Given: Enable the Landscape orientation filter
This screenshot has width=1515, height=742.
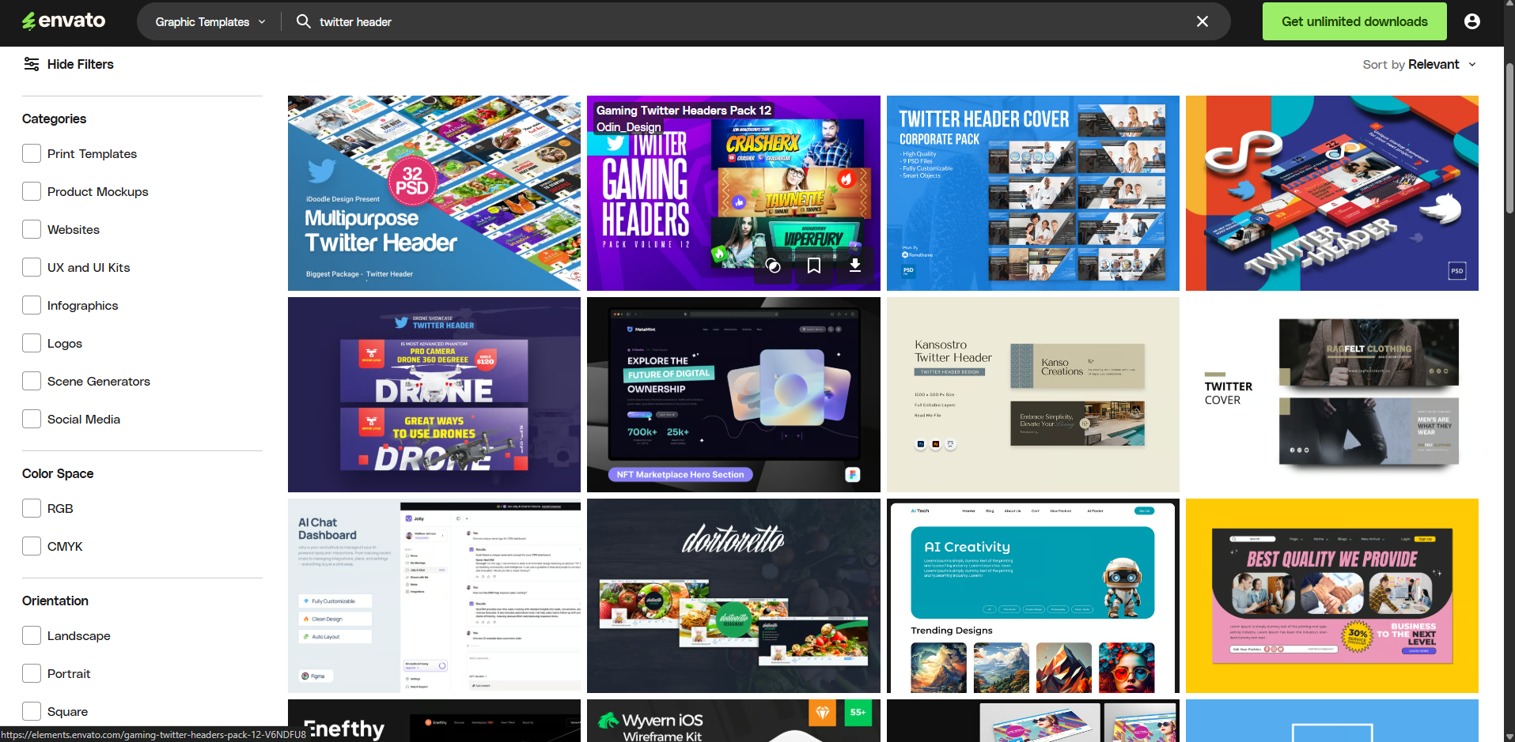Looking at the screenshot, I should [32, 635].
